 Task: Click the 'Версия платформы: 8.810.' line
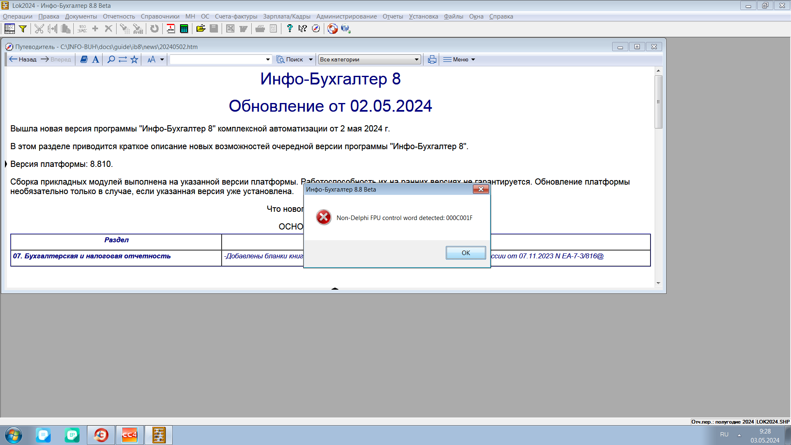click(61, 164)
